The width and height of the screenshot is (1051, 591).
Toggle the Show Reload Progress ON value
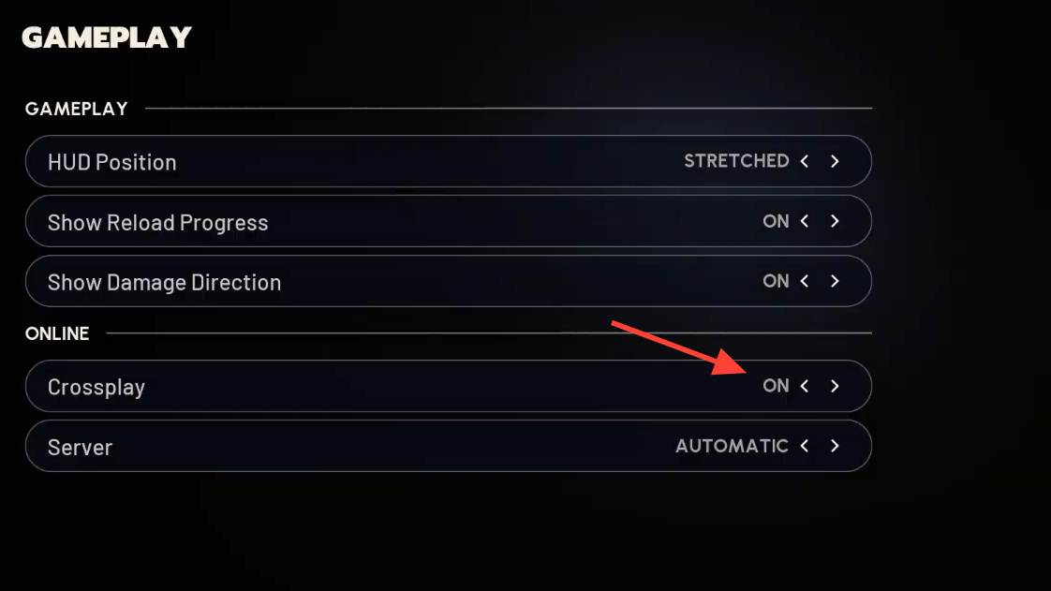[776, 221]
